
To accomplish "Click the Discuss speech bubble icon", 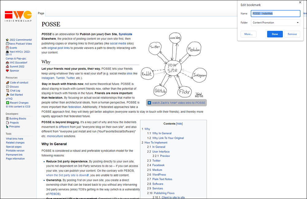I will coord(7,87).
